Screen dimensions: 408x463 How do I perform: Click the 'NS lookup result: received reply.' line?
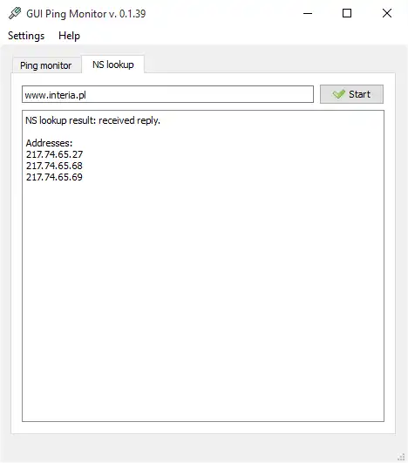pyautogui.click(x=92, y=120)
